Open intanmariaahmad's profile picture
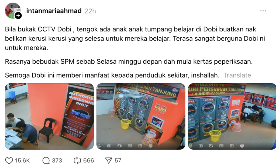 (x=13, y=10)
